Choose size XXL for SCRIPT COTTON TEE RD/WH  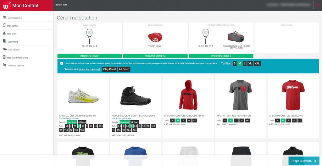(300, 121)
